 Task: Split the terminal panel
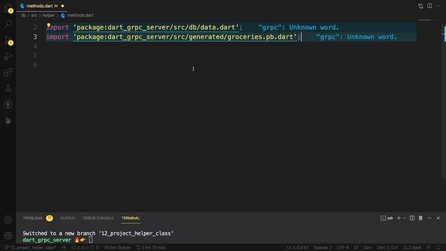point(412,218)
